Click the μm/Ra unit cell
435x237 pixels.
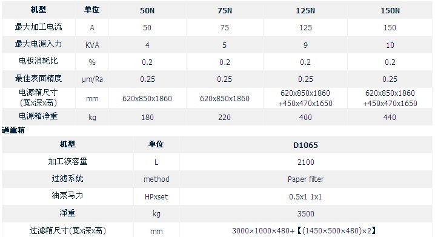[92, 79]
